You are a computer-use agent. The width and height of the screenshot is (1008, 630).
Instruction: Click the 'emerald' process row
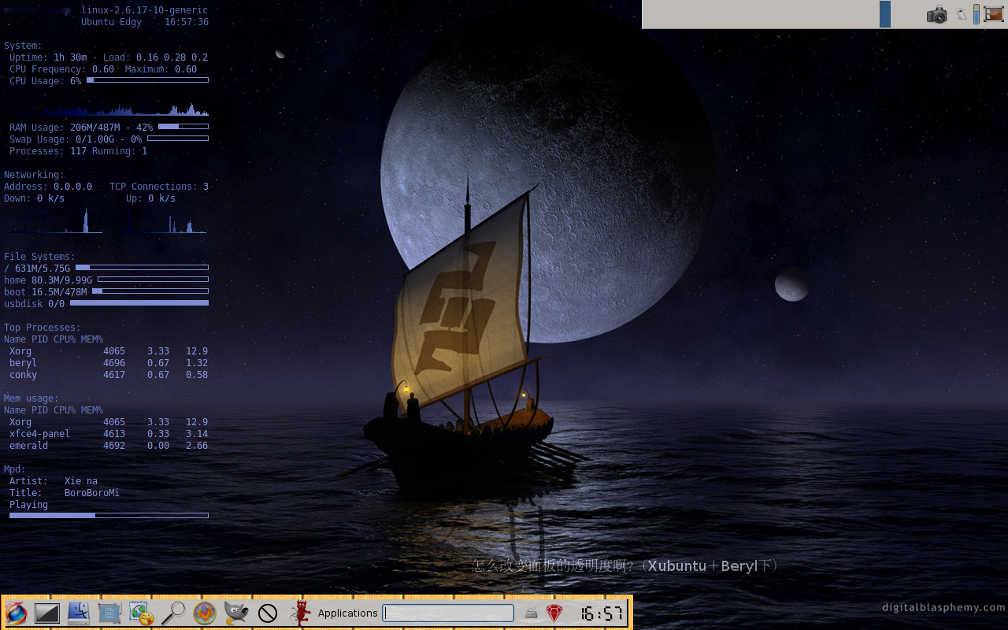109,446
